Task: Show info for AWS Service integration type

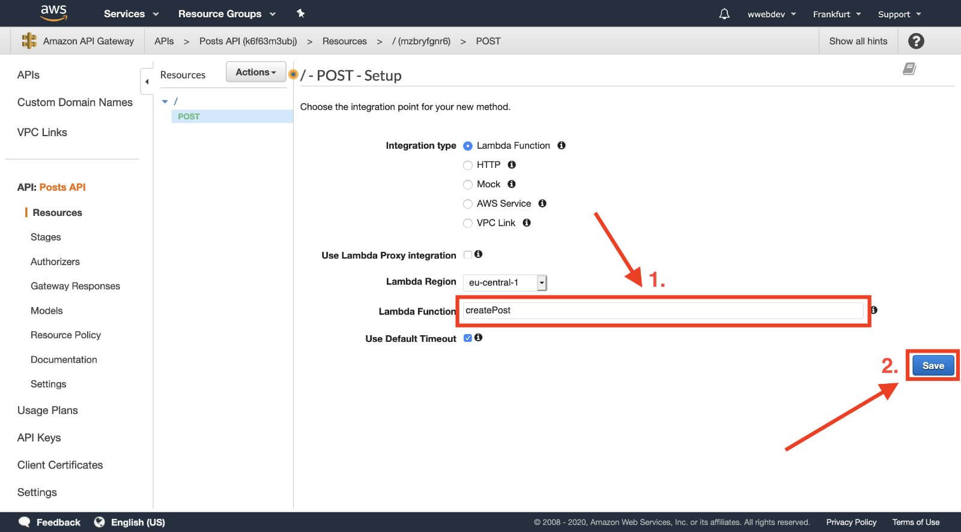Action: pos(542,203)
